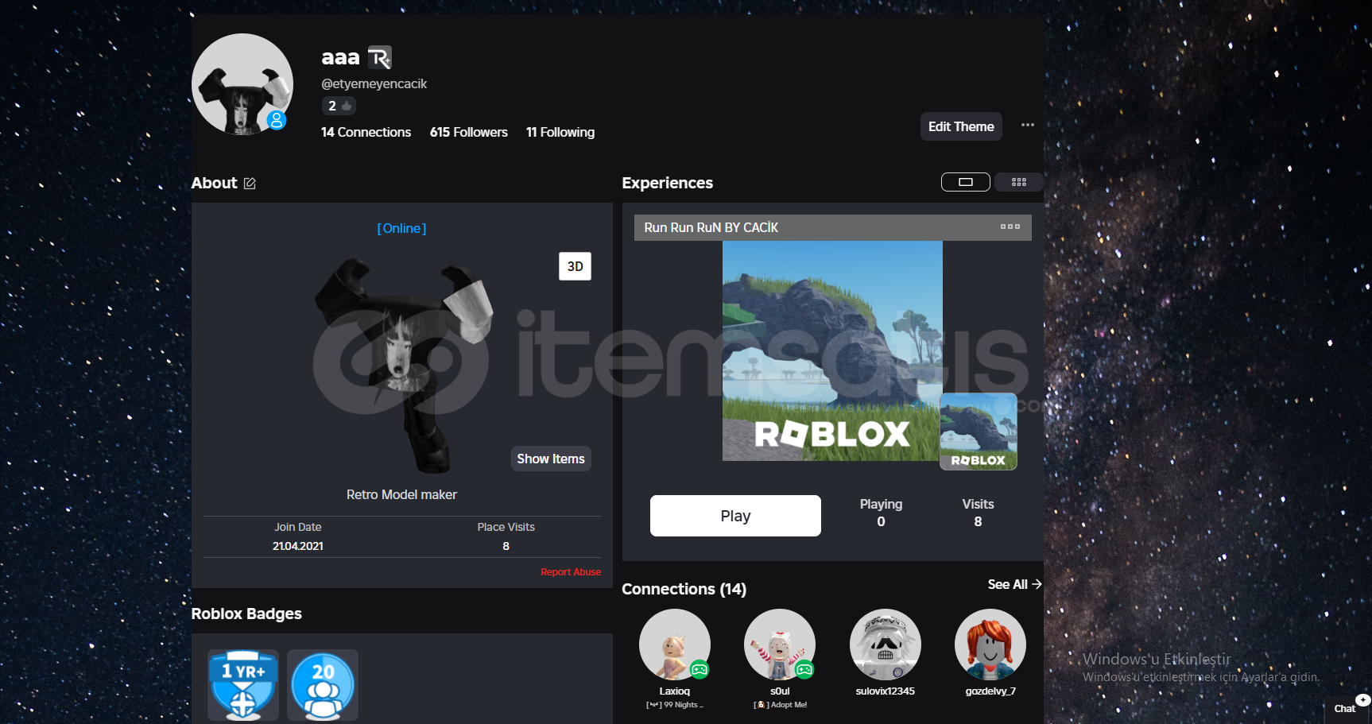Click the large profile avatar picture
Viewport: 1372px width, 724px height.
[x=242, y=84]
